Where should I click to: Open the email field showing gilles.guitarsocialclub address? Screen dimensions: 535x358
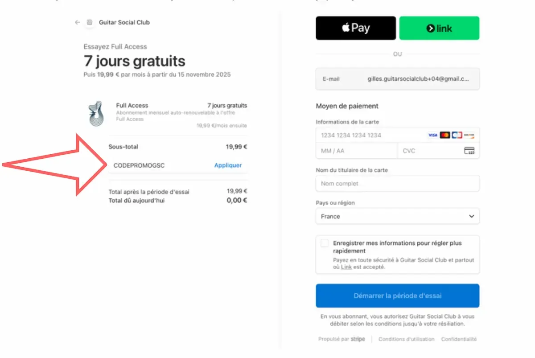point(397,78)
